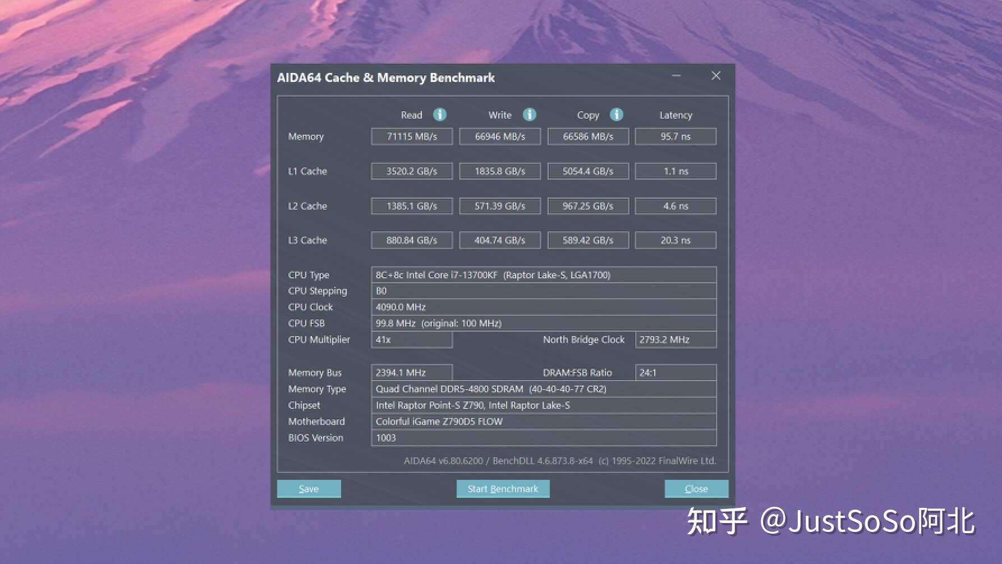Click the info icon next to Copy

617,114
